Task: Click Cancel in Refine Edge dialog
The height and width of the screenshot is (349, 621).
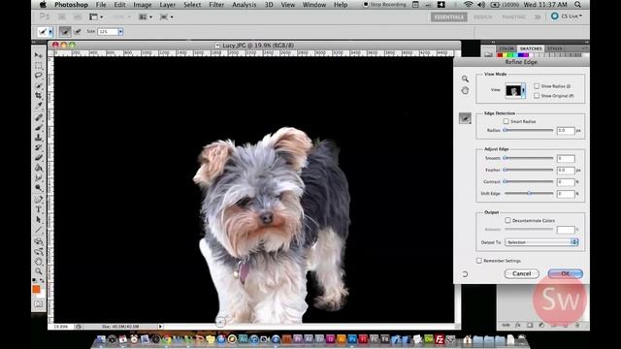Action: point(522,273)
